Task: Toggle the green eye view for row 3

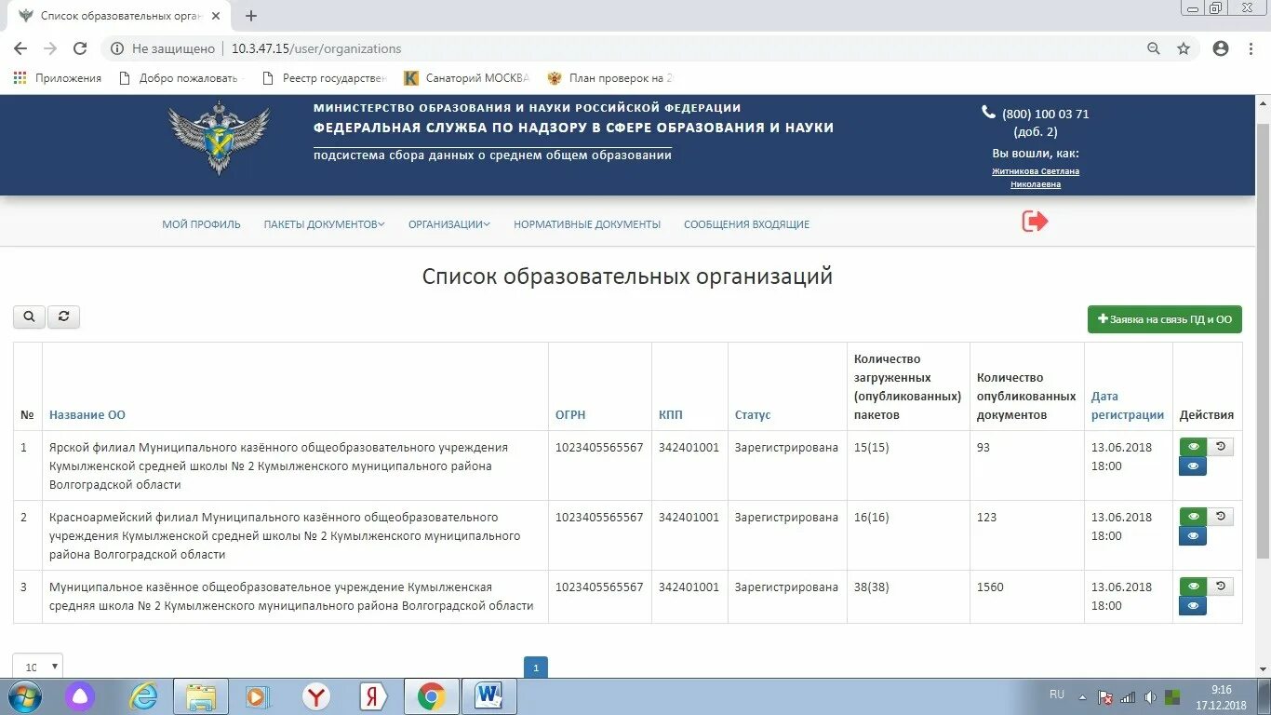Action: pyautogui.click(x=1193, y=586)
